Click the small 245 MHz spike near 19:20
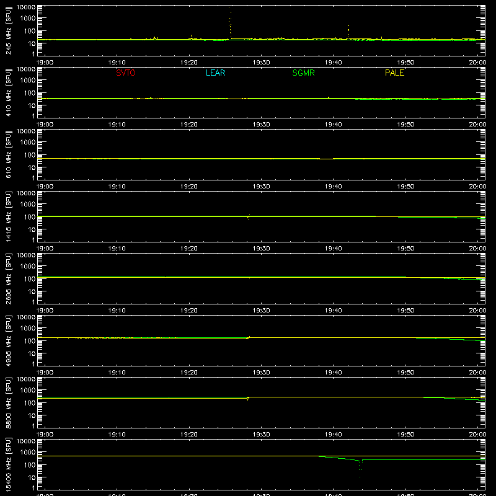The image size is (496, 496). click(x=192, y=37)
